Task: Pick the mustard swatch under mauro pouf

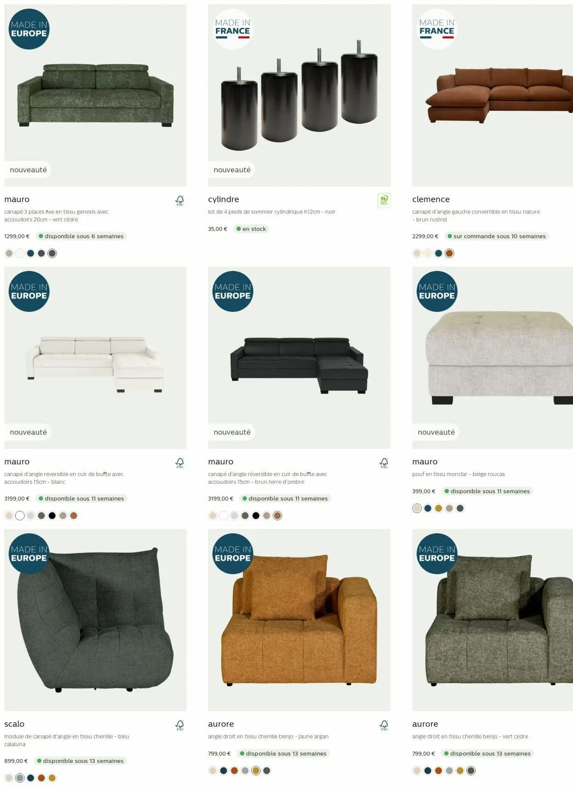Action: click(x=439, y=508)
